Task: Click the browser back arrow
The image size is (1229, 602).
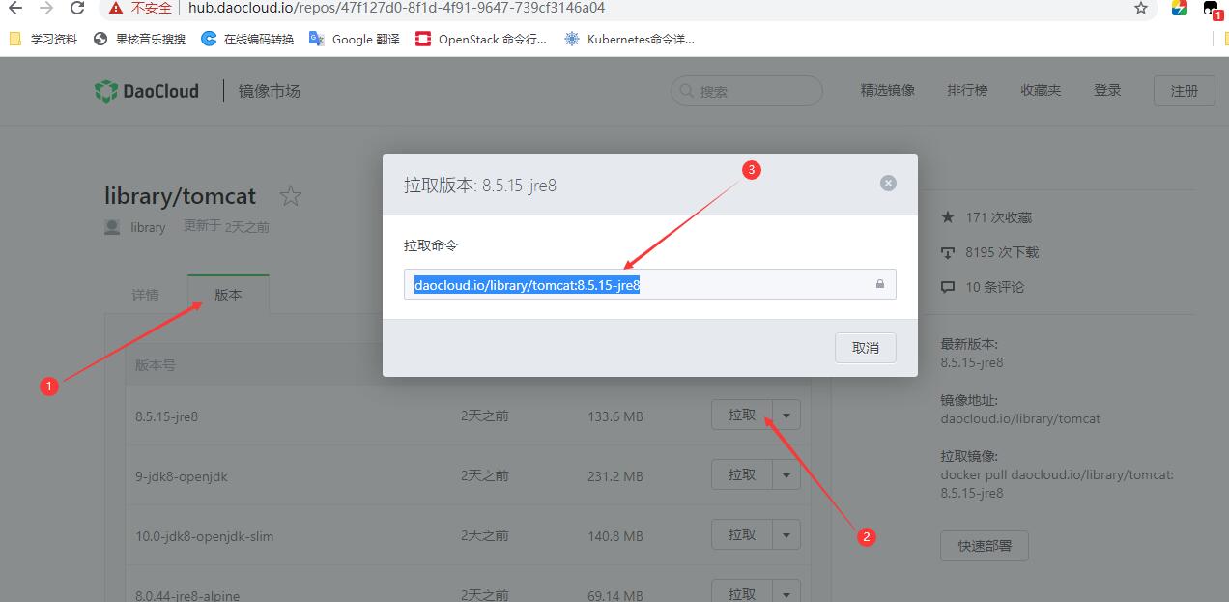Action: pyautogui.click(x=15, y=9)
